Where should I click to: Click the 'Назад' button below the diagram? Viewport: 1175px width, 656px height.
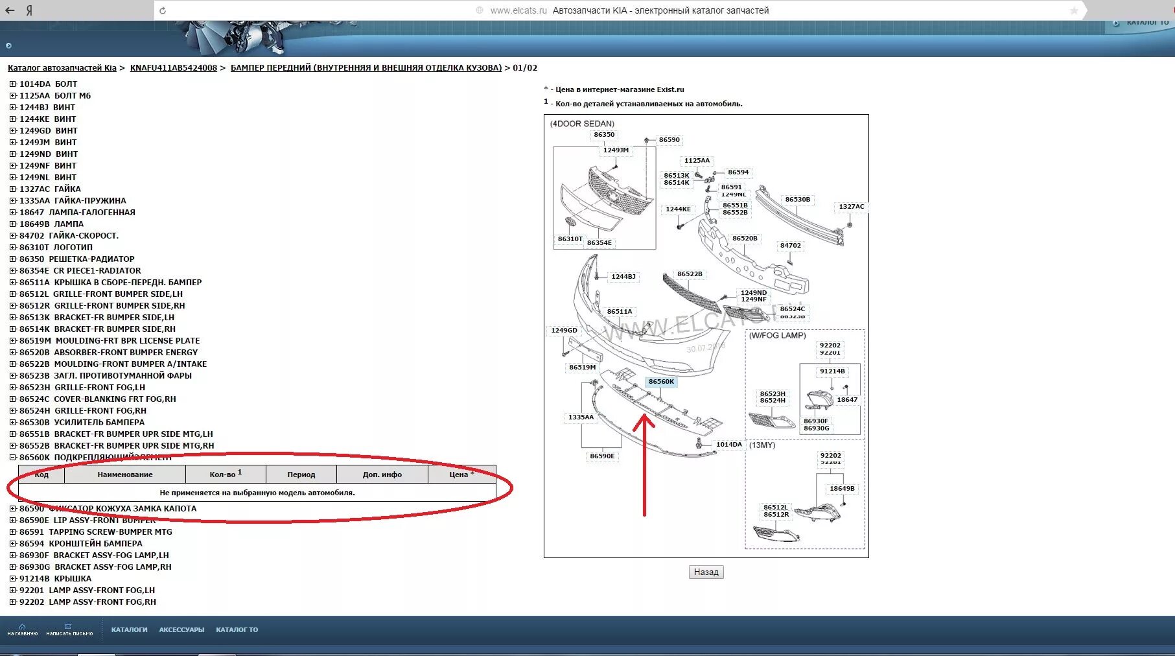(x=706, y=572)
